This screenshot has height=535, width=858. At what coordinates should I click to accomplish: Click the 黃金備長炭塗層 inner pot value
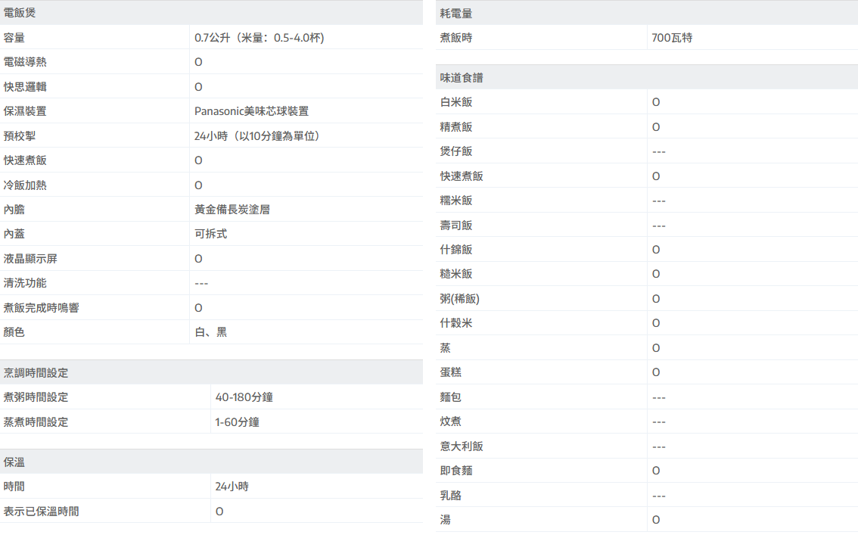tap(232, 210)
